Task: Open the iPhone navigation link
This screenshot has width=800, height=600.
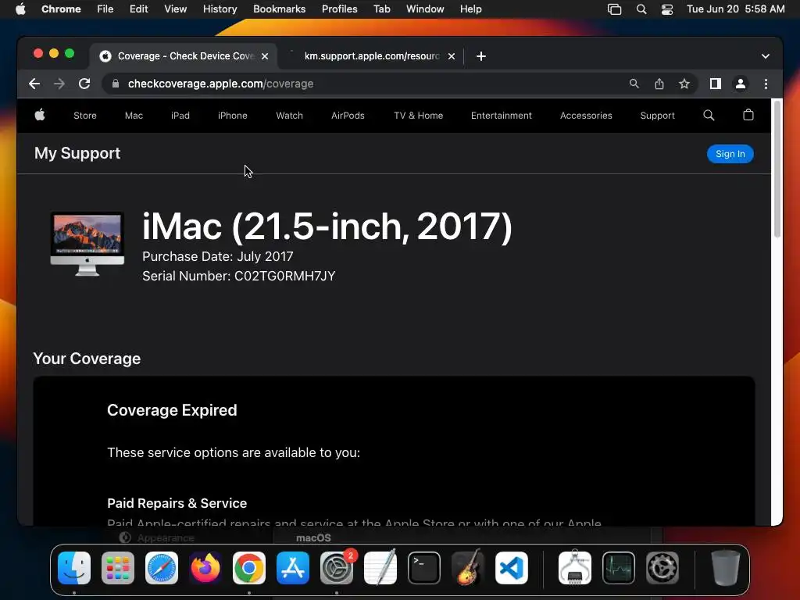Action: pyautogui.click(x=233, y=116)
